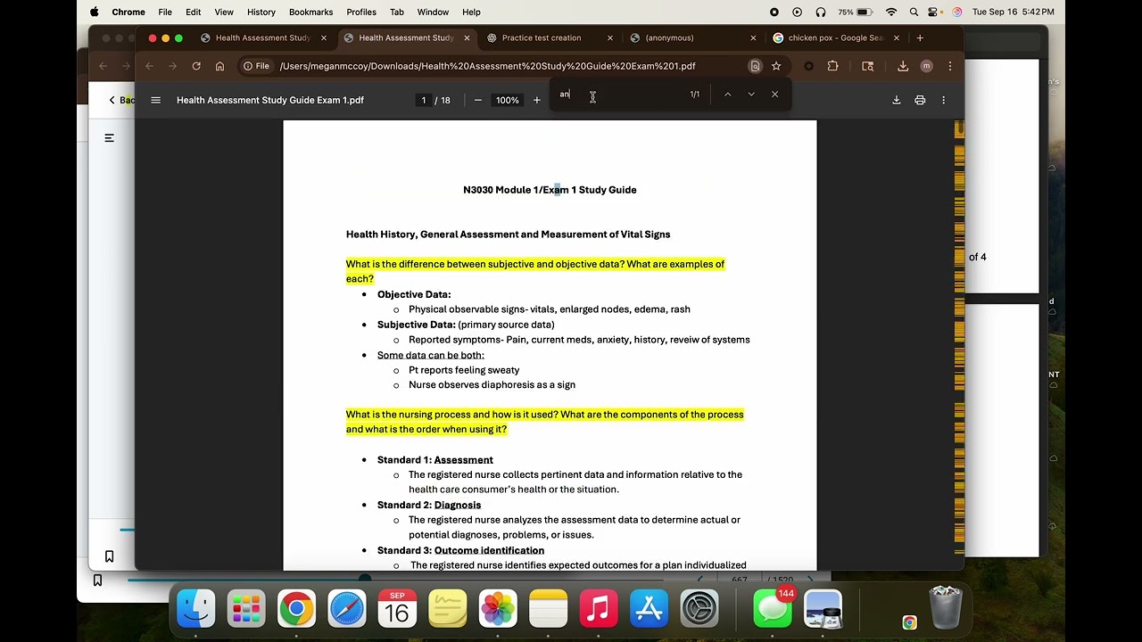The width and height of the screenshot is (1142, 642).
Task: Open the Bookmarks menu
Action: tap(310, 12)
